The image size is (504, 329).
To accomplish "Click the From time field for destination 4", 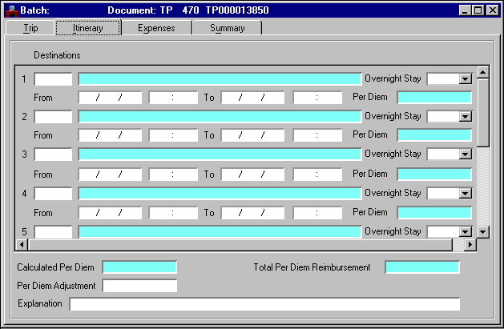I will tap(173, 213).
